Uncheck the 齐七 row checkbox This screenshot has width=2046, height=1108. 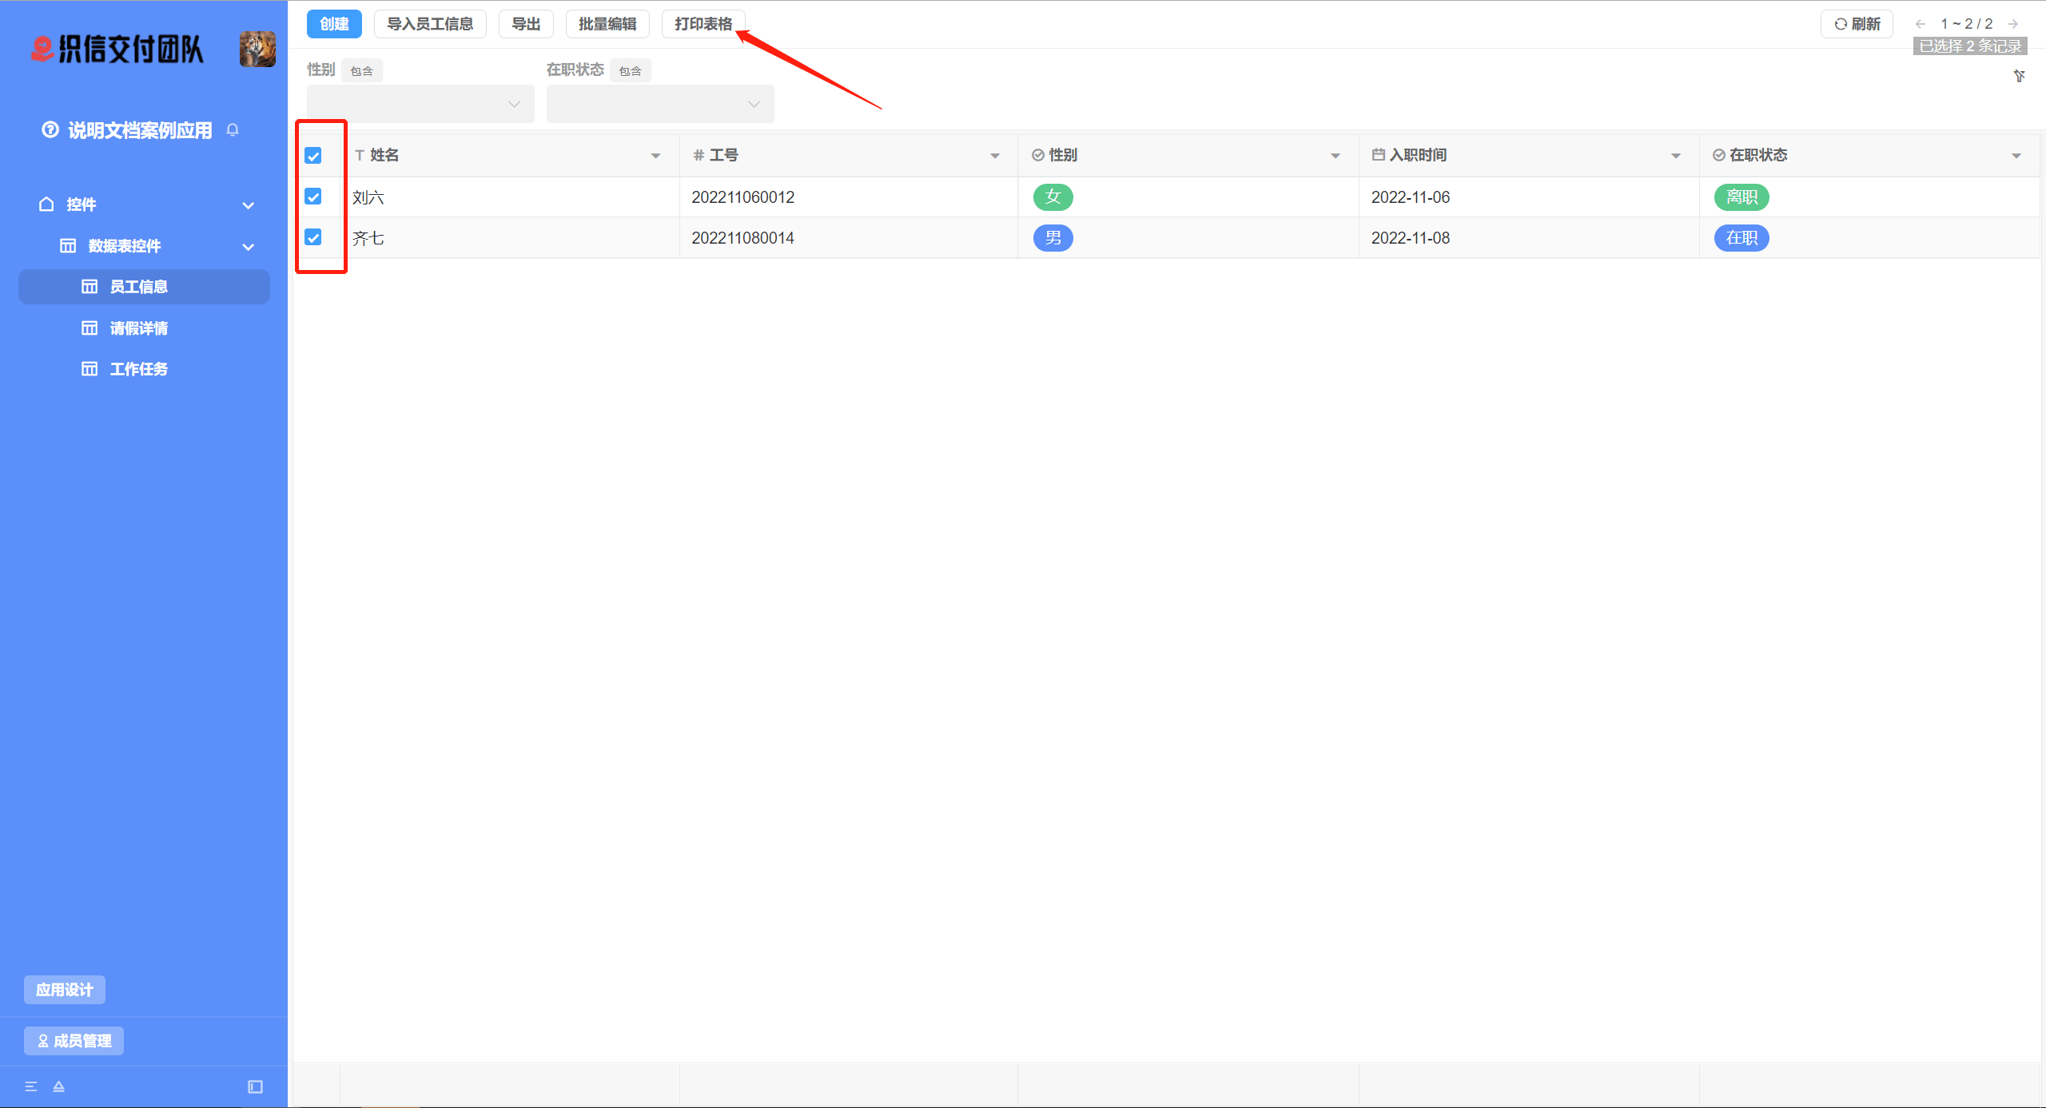(x=313, y=237)
